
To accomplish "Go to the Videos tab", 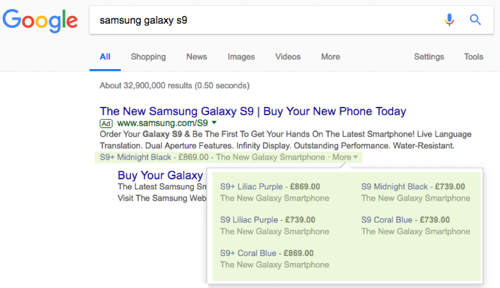I will point(288,57).
